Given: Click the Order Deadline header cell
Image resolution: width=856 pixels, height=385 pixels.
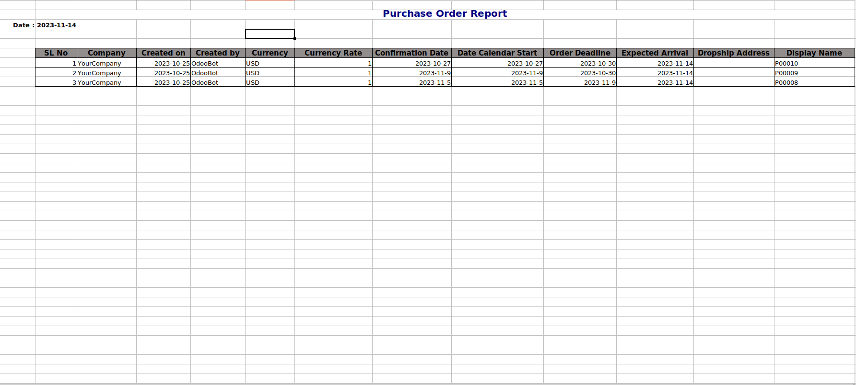Looking at the screenshot, I should coord(579,53).
